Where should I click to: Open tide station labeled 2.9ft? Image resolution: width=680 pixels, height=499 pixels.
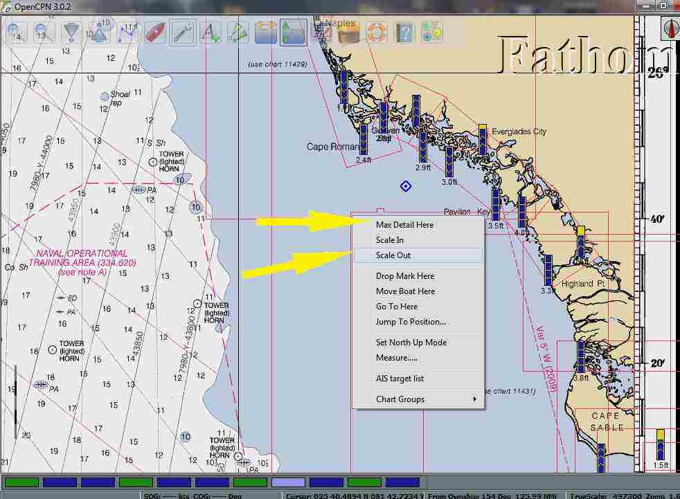click(423, 147)
